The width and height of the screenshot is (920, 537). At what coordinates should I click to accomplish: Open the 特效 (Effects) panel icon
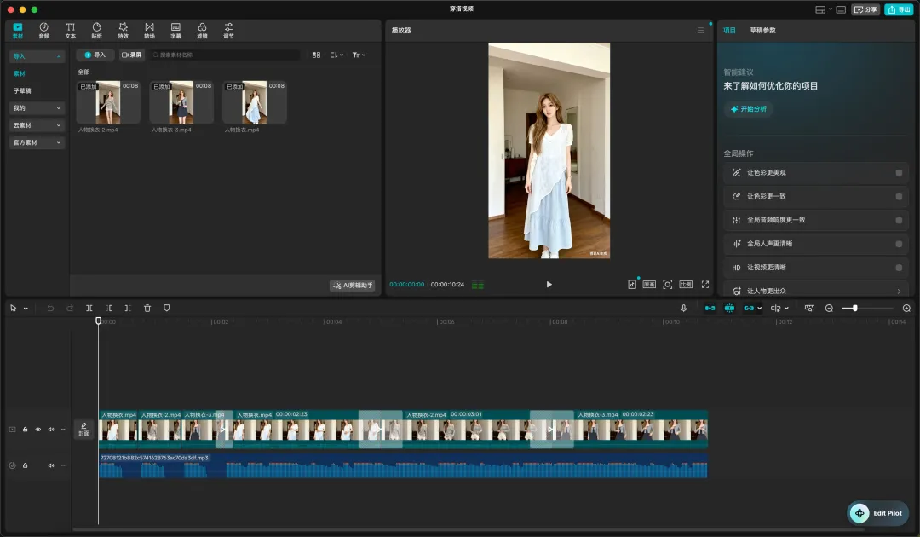click(123, 30)
